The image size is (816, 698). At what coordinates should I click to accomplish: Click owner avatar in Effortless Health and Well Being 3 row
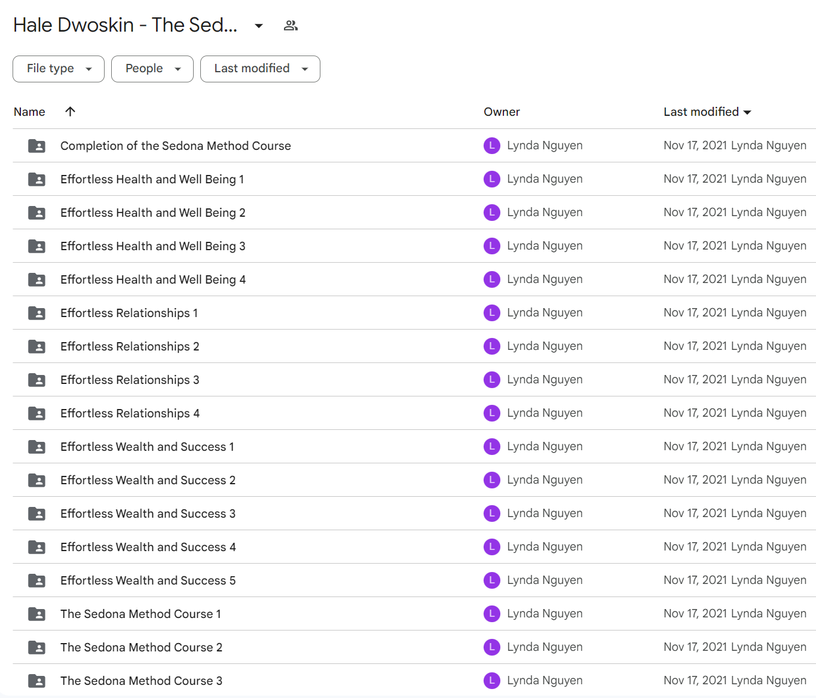point(492,246)
